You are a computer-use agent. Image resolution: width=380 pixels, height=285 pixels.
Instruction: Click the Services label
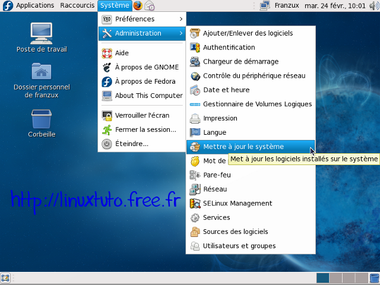tap(216, 218)
